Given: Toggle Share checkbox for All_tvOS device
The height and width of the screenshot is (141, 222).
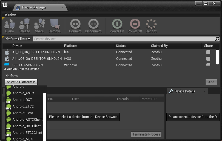Looking at the screenshot, I should click(x=208, y=59).
